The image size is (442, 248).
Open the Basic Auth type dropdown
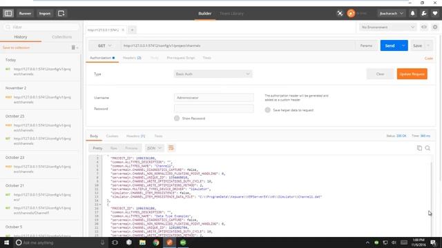pos(213,74)
